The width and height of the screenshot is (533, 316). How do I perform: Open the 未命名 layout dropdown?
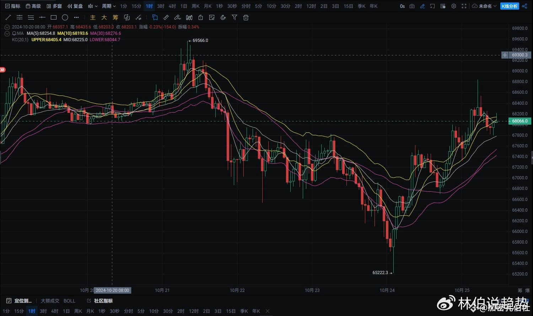pos(485,6)
